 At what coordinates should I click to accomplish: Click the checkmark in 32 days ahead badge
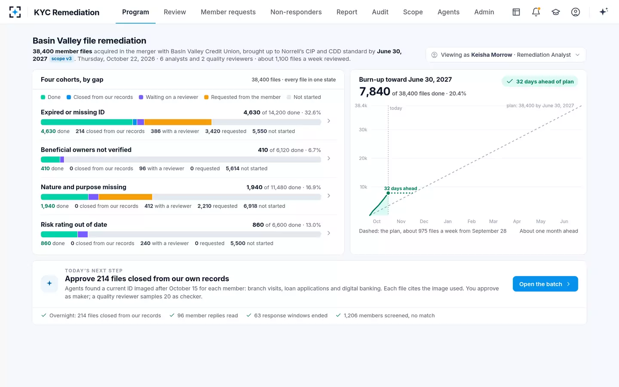point(510,81)
